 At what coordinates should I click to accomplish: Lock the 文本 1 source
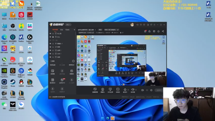(53, 54)
